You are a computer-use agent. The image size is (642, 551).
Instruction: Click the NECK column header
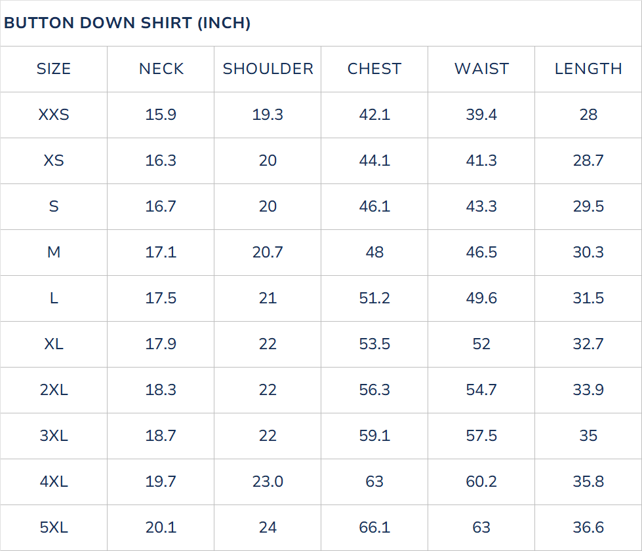click(x=161, y=69)
